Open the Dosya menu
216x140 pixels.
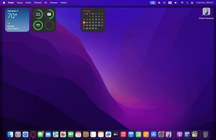[20, 2]
